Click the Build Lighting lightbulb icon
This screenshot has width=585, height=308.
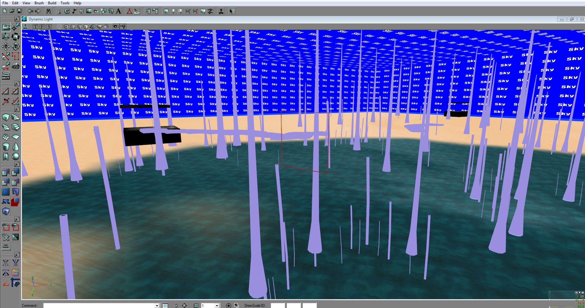[173, 11]
